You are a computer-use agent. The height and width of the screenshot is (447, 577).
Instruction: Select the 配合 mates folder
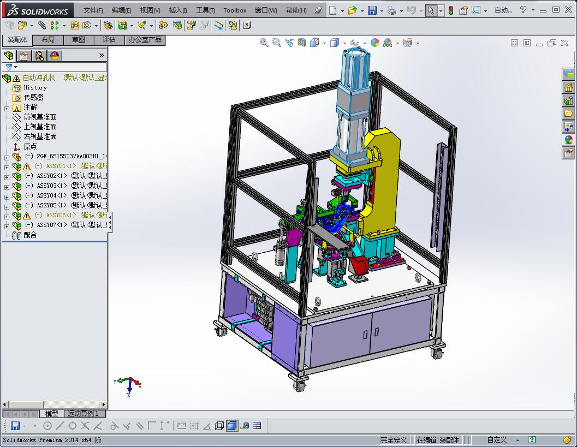(24, 235)
